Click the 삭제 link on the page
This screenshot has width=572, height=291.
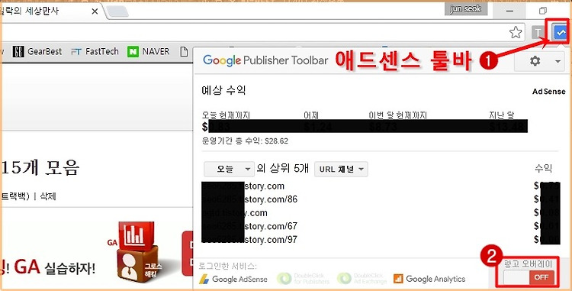pos(48,196)
